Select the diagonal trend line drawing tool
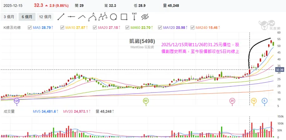The width and height of the screenshot is (286, 140). coord(61,17)
